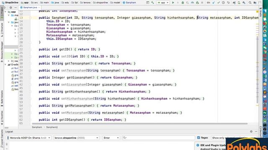Open the lenovo.shoponline process dropdown
This screenshot has width=268, height=150.
[76, 138]
